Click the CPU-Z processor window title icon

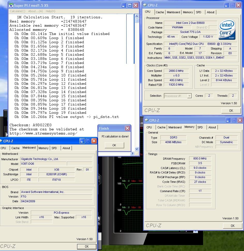145,5
